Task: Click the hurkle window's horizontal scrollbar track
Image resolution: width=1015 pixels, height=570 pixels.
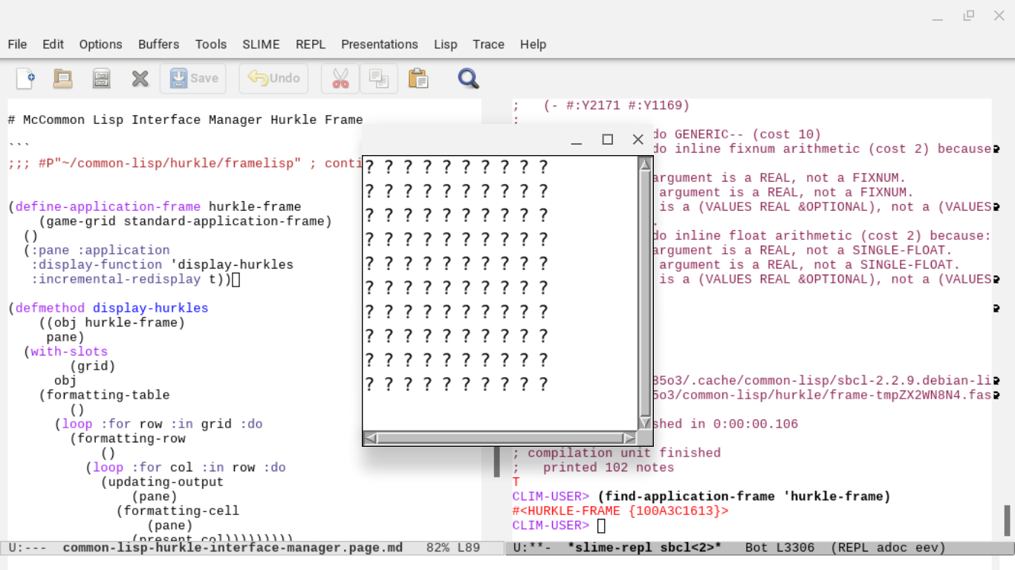Action: [x=499, y=439]
